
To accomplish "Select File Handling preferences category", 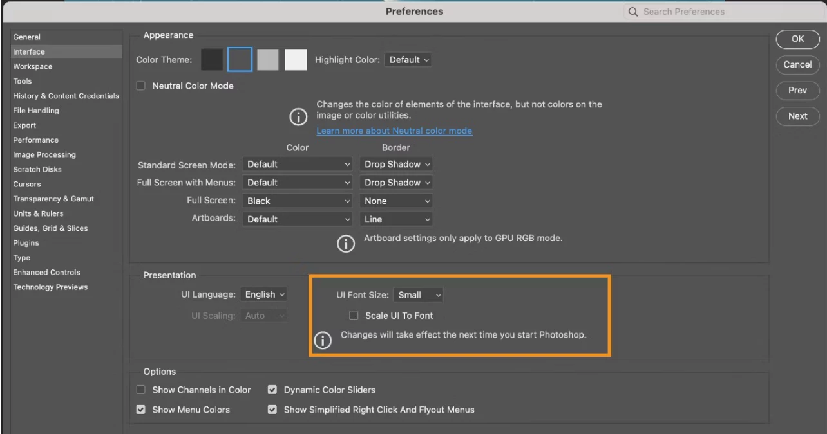I will click(36, 111).
